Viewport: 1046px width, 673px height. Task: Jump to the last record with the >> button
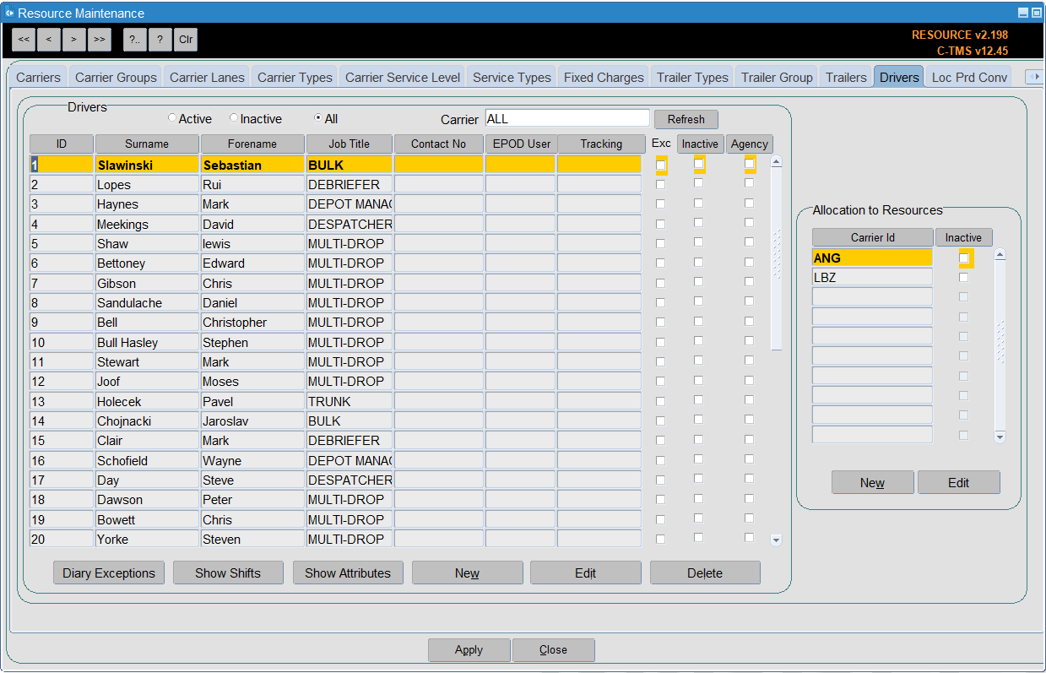pos(100,39)
